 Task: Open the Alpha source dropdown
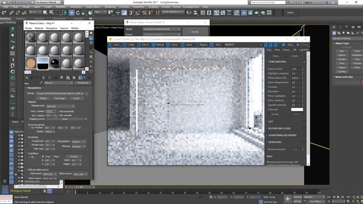[x=80, y=174]
